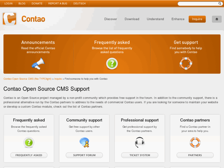Open the Download menu
224x168 pixels.
132,19
